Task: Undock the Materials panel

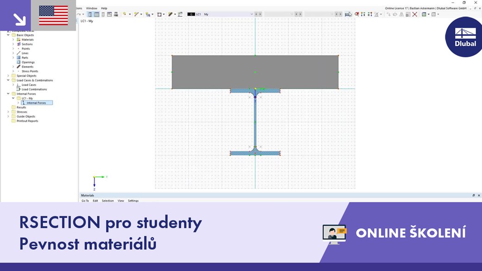Action: 474,195
